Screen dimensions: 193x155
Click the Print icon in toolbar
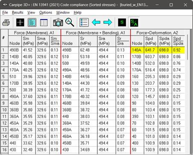click(6, 23)
